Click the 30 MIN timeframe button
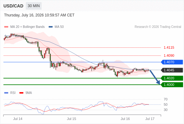 pyautogui.click(x=34, y=6)
